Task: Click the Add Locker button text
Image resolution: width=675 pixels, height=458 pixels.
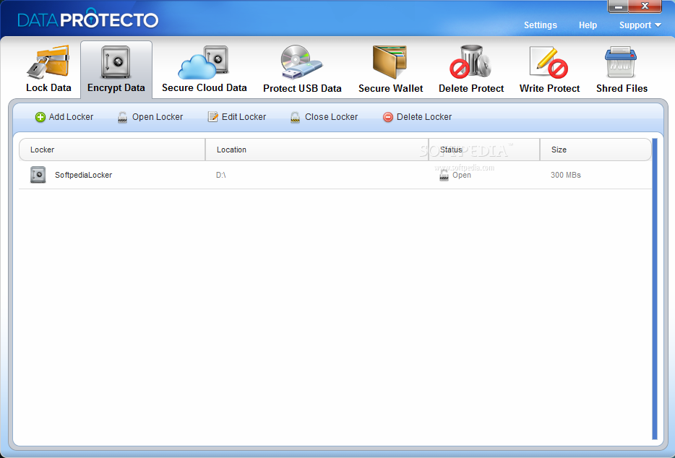Action: 71,117
